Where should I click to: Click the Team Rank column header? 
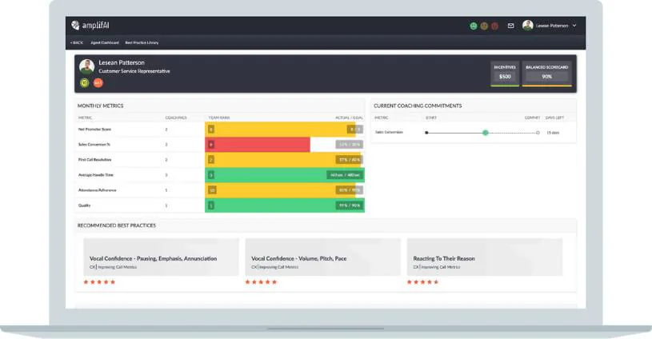[x=219, y=118]
